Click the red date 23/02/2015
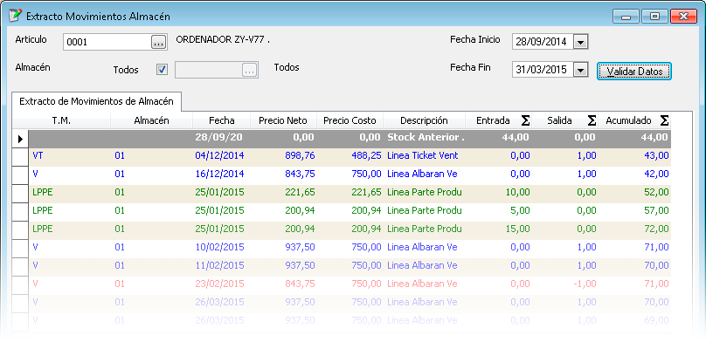 (x=219, y=284)
